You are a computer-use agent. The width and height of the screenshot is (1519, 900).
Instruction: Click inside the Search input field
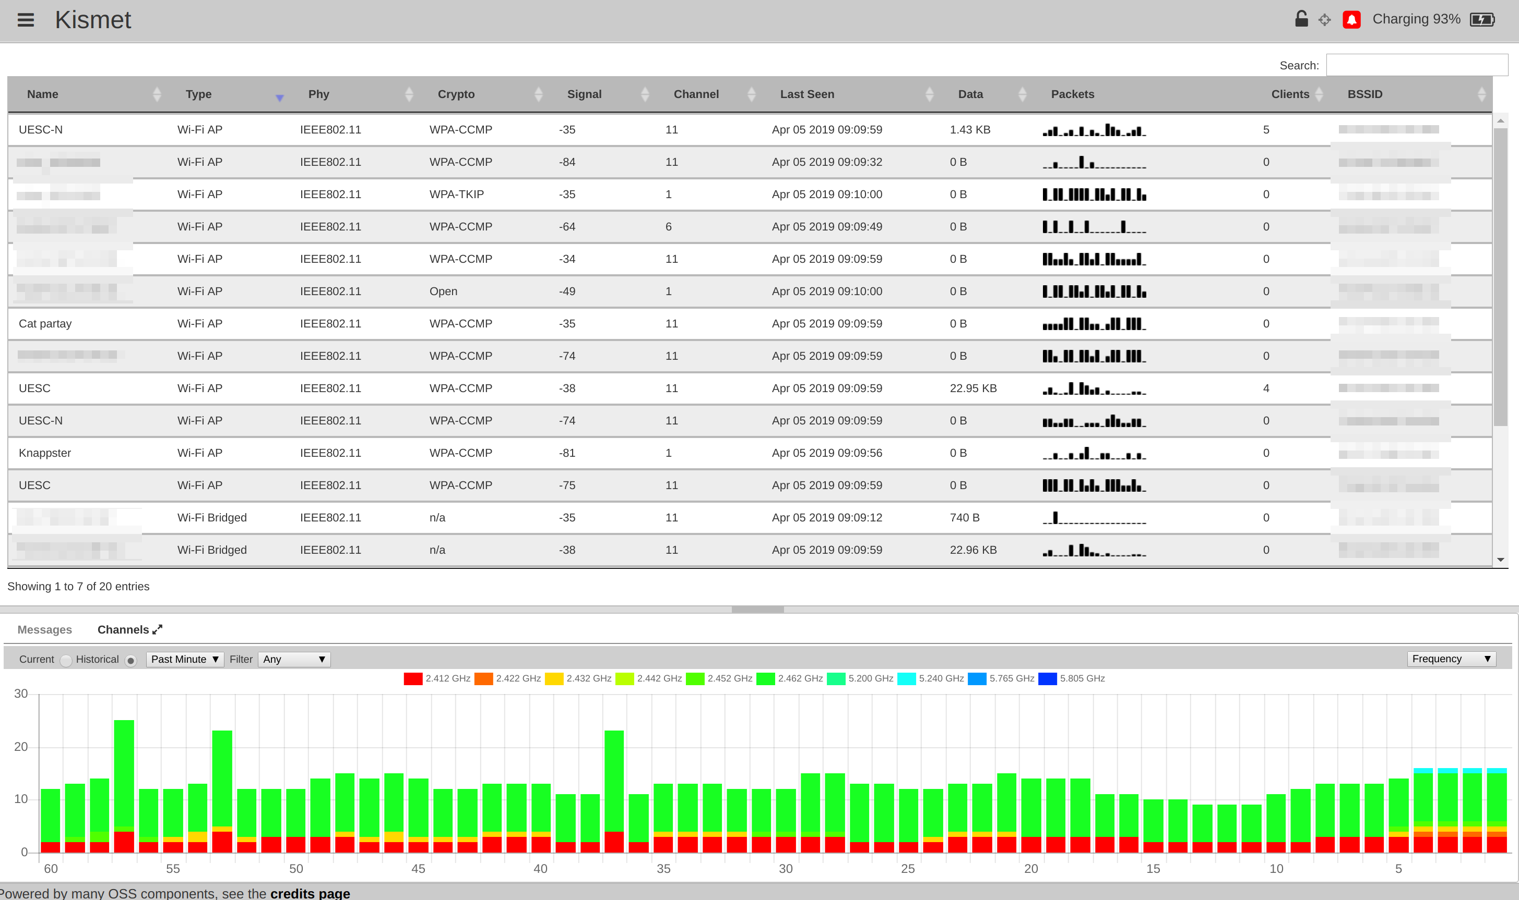point(1418,64)
